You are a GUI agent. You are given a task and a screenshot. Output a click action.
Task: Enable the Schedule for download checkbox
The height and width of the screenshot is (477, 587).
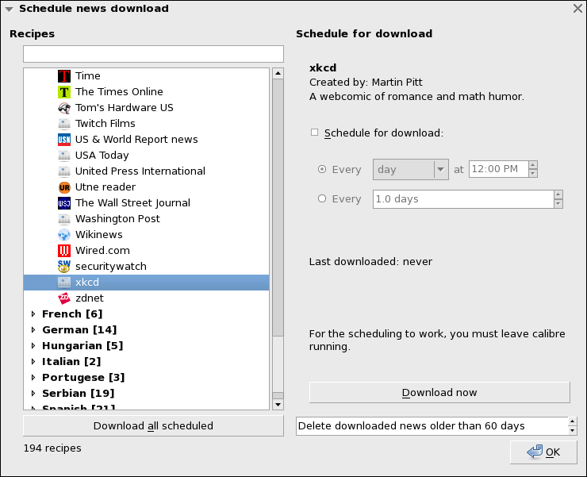click(314, 133)
